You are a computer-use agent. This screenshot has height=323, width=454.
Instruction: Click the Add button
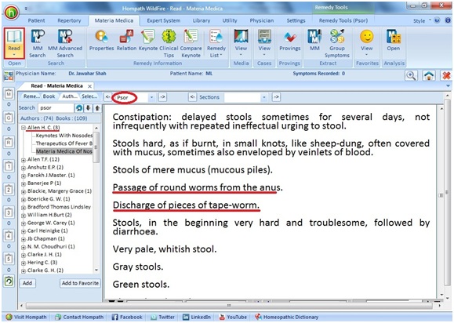(27, 283)
